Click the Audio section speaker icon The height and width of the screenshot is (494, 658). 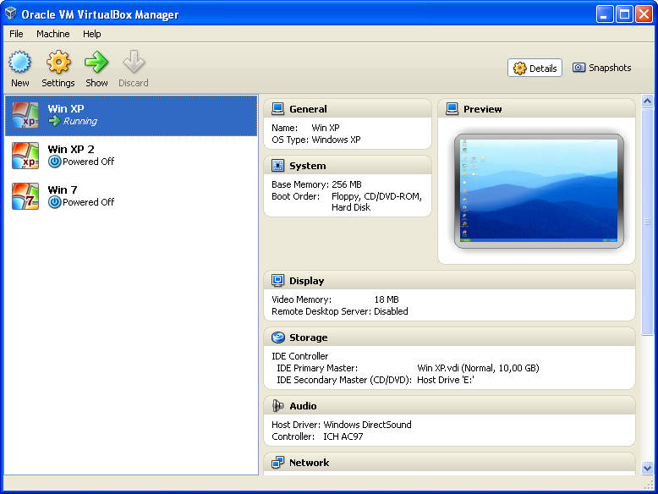tap(278, 406)
